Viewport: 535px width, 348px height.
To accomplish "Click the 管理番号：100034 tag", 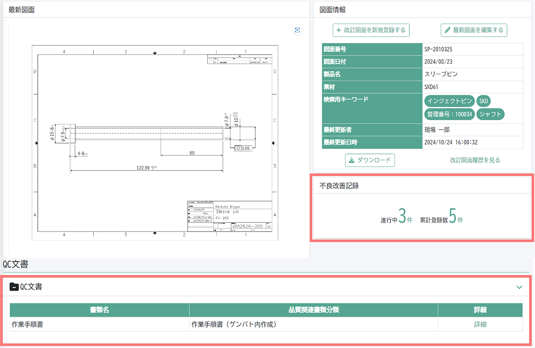I will 450,114.
